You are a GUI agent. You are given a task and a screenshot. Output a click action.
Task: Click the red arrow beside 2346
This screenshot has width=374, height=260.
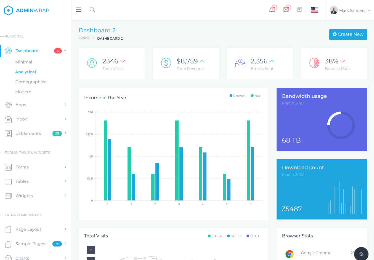[123, 61]
